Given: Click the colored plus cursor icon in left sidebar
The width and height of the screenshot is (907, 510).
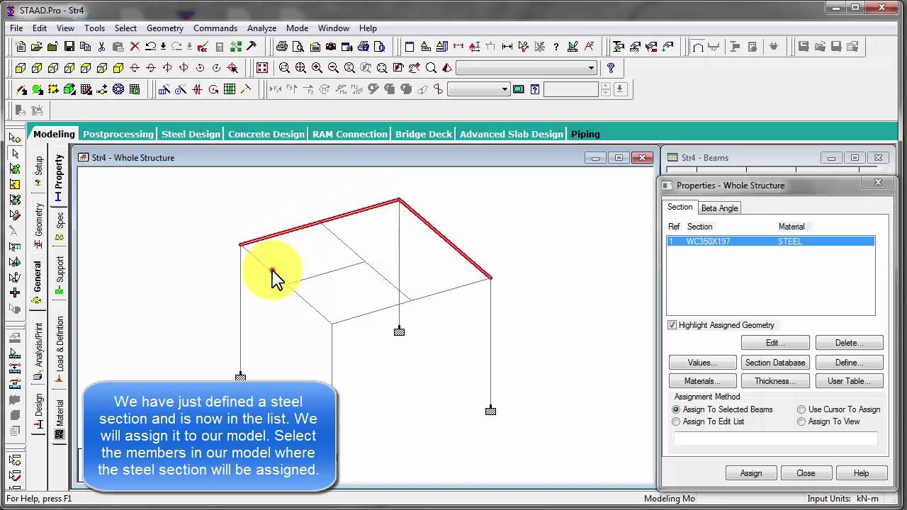Looking at the screenshot, I should click(14, 293).
